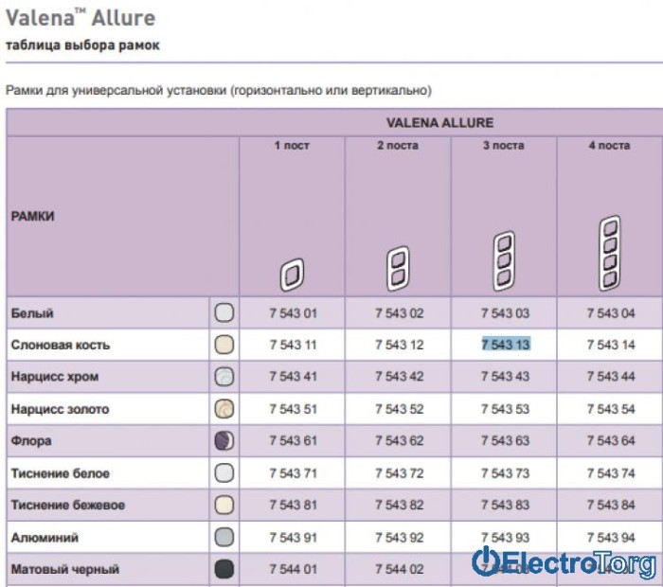The height and width of the screenshot is (587, 663).
Task: Select the Флора purple swatch
Action: click(224, 441)
